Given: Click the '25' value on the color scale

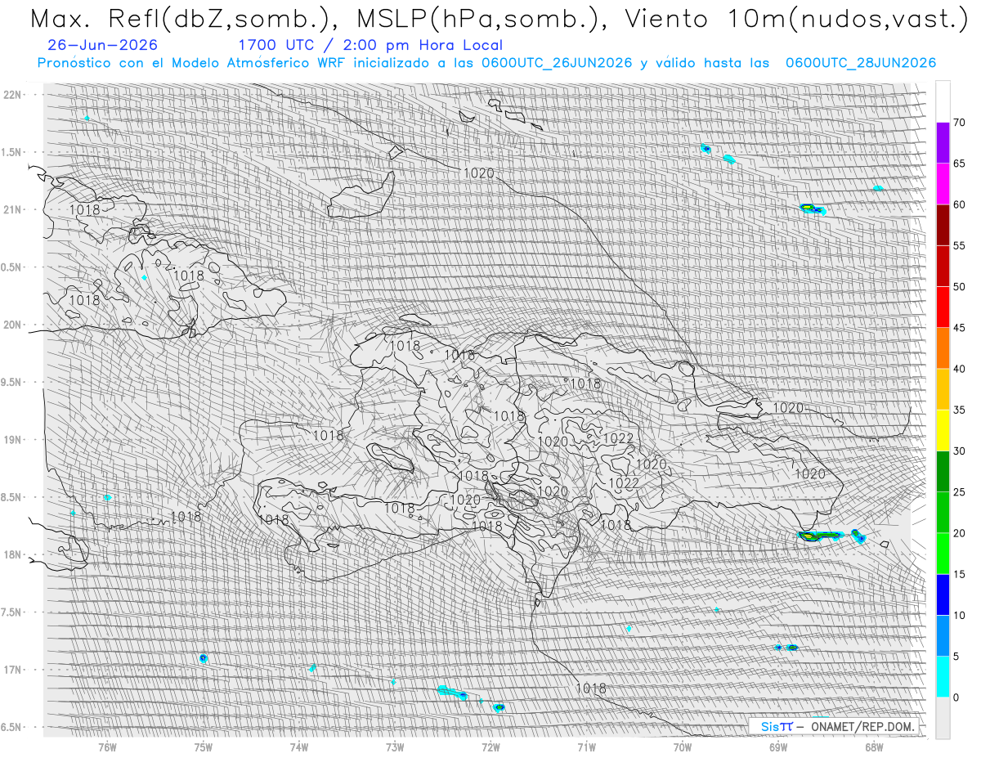Looking at the screenshot, I should [x=960, y=491].
